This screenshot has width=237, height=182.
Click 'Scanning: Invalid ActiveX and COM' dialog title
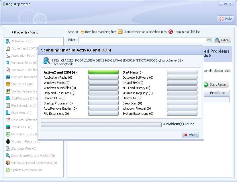click(76, 50)
